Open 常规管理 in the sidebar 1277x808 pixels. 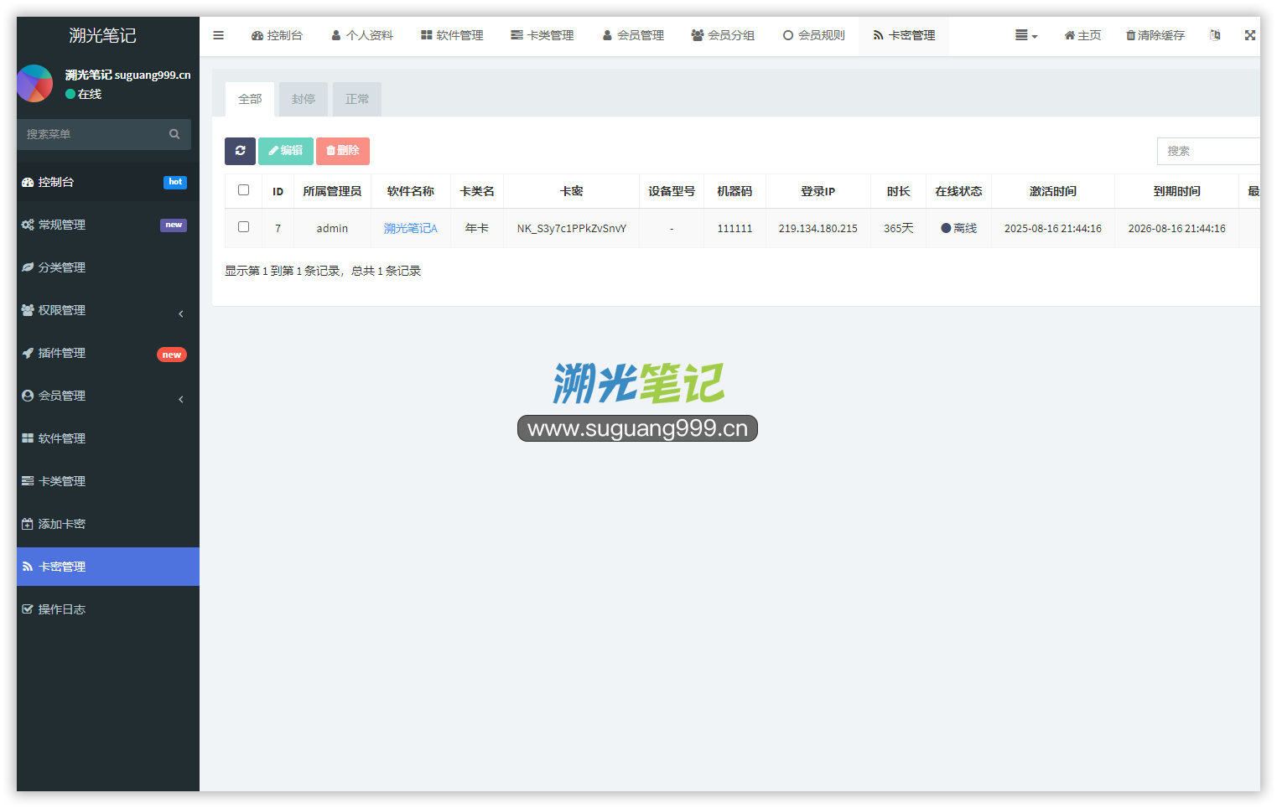coord(108,225)
